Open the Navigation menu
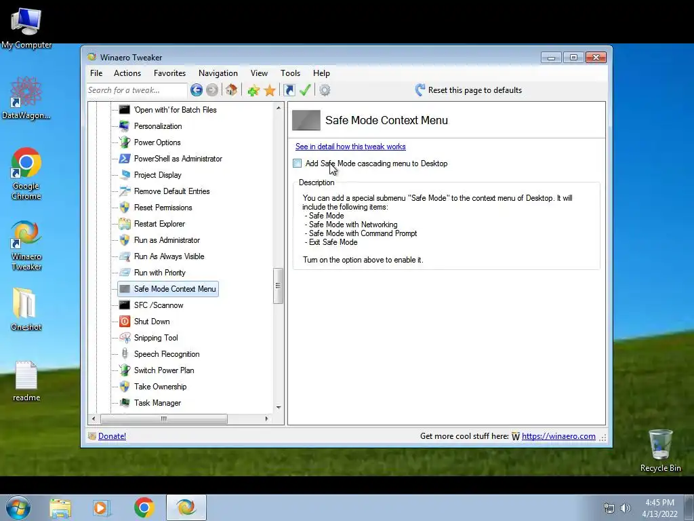This screenshot has width=694, height=521. [x=218, y=73]
